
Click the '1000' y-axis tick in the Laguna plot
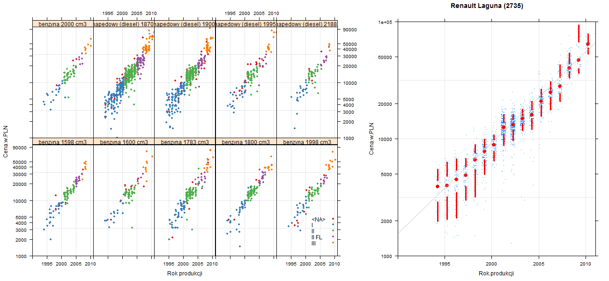tap(386, 256)
